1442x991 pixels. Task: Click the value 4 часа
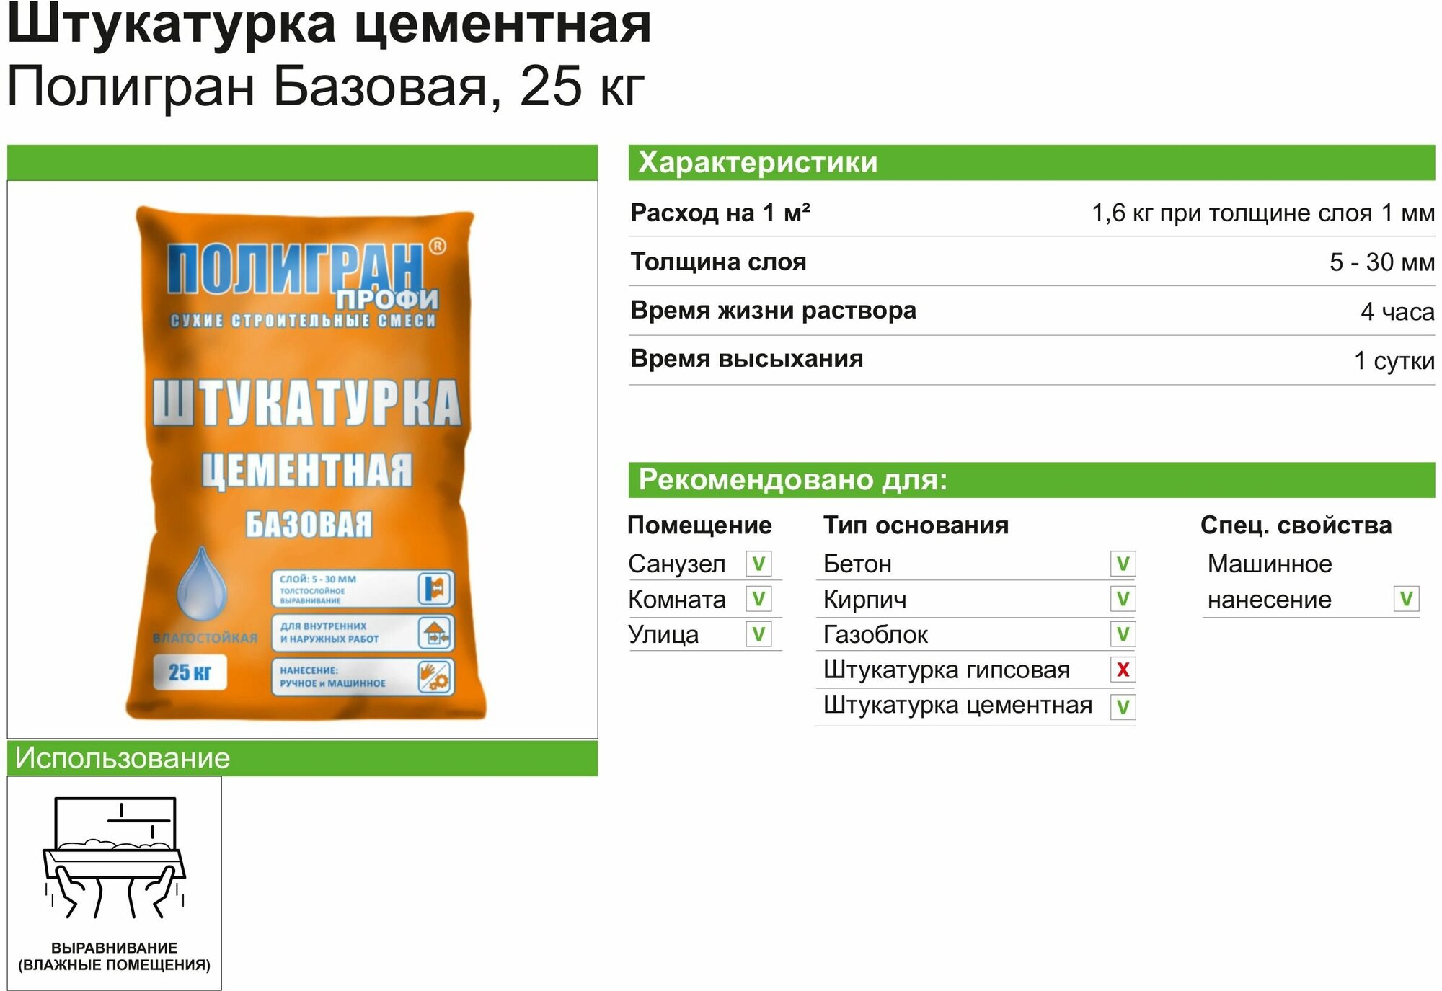[x=1397, y=311]
